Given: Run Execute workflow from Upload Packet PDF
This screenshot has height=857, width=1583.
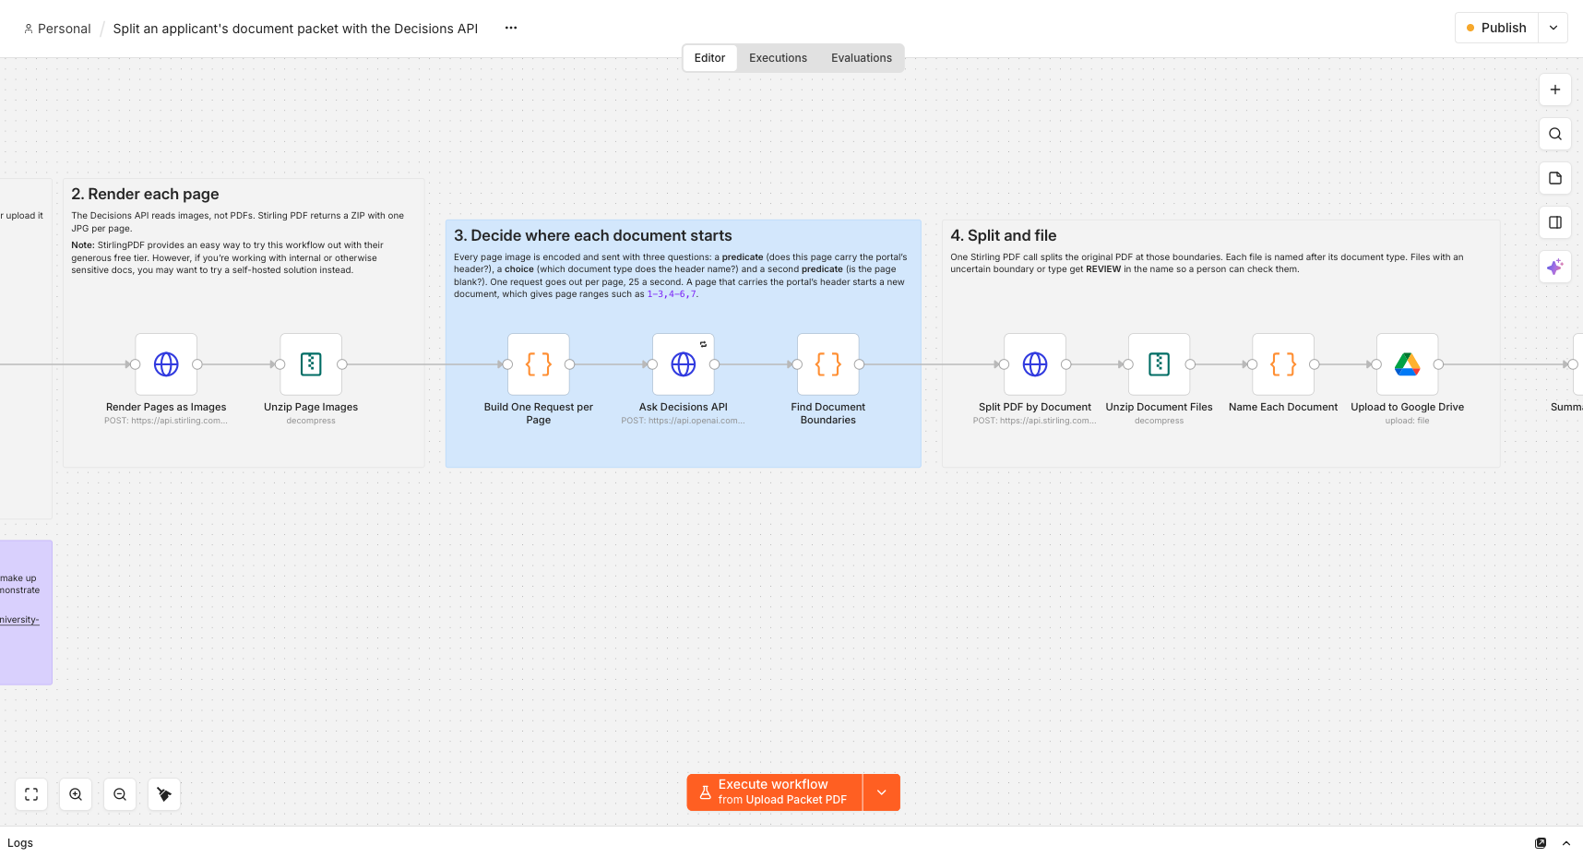Looking at the screenshot, I should 775,792.
